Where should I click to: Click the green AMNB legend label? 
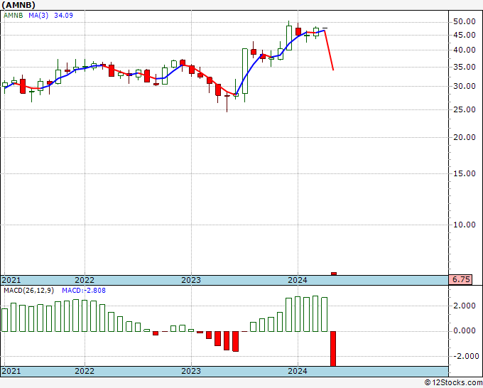(x=13, y=16)
